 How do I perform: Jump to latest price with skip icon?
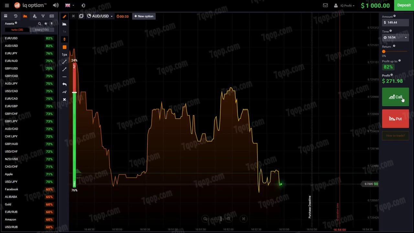[x=244, y=219]
